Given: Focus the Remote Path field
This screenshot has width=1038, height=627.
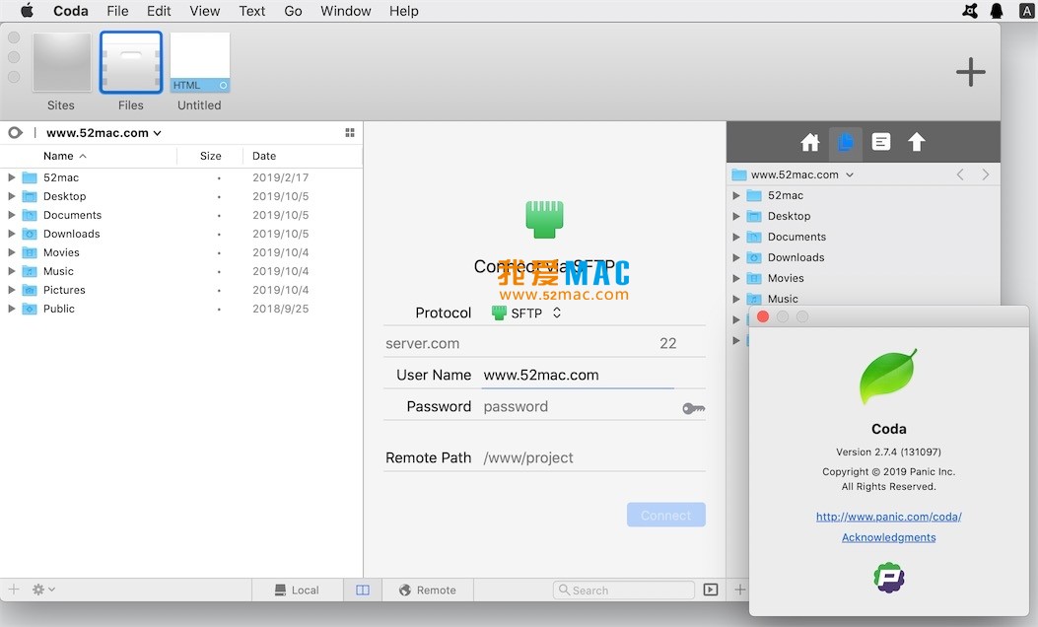Looking at the screenshot, I should [593, 457].
